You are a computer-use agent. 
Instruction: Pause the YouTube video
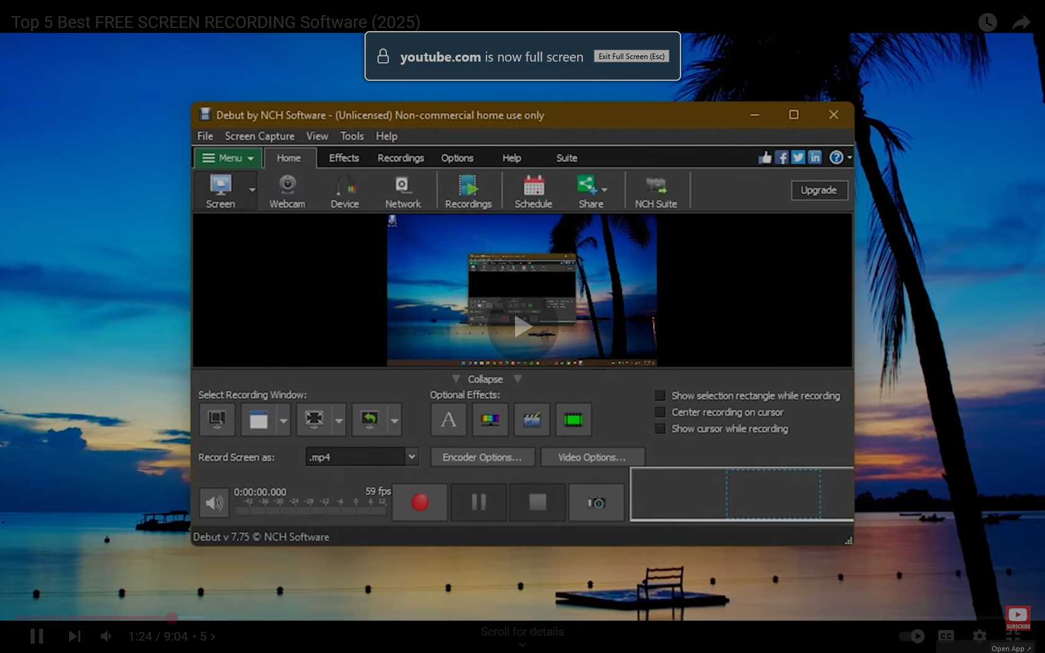pos(37,636)
